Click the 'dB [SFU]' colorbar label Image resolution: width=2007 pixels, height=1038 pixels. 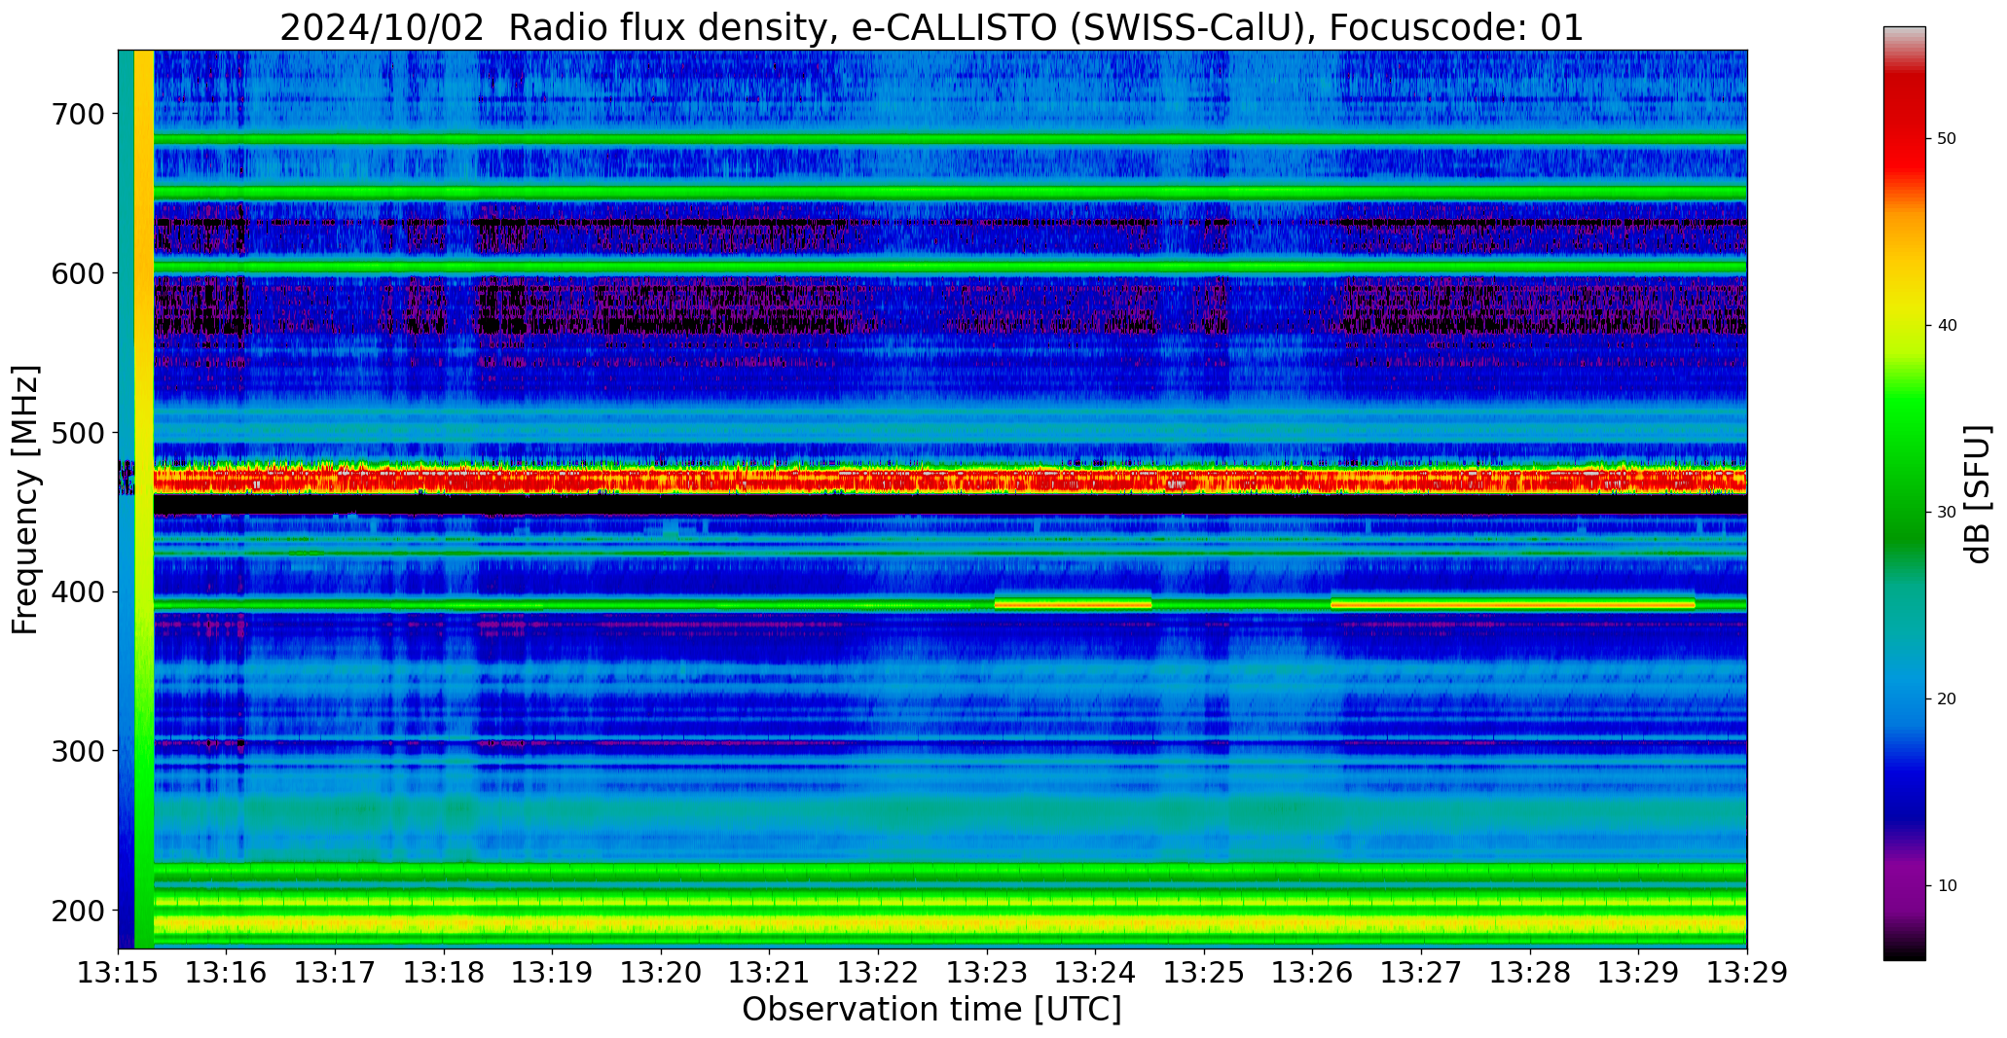point(1978,494)
